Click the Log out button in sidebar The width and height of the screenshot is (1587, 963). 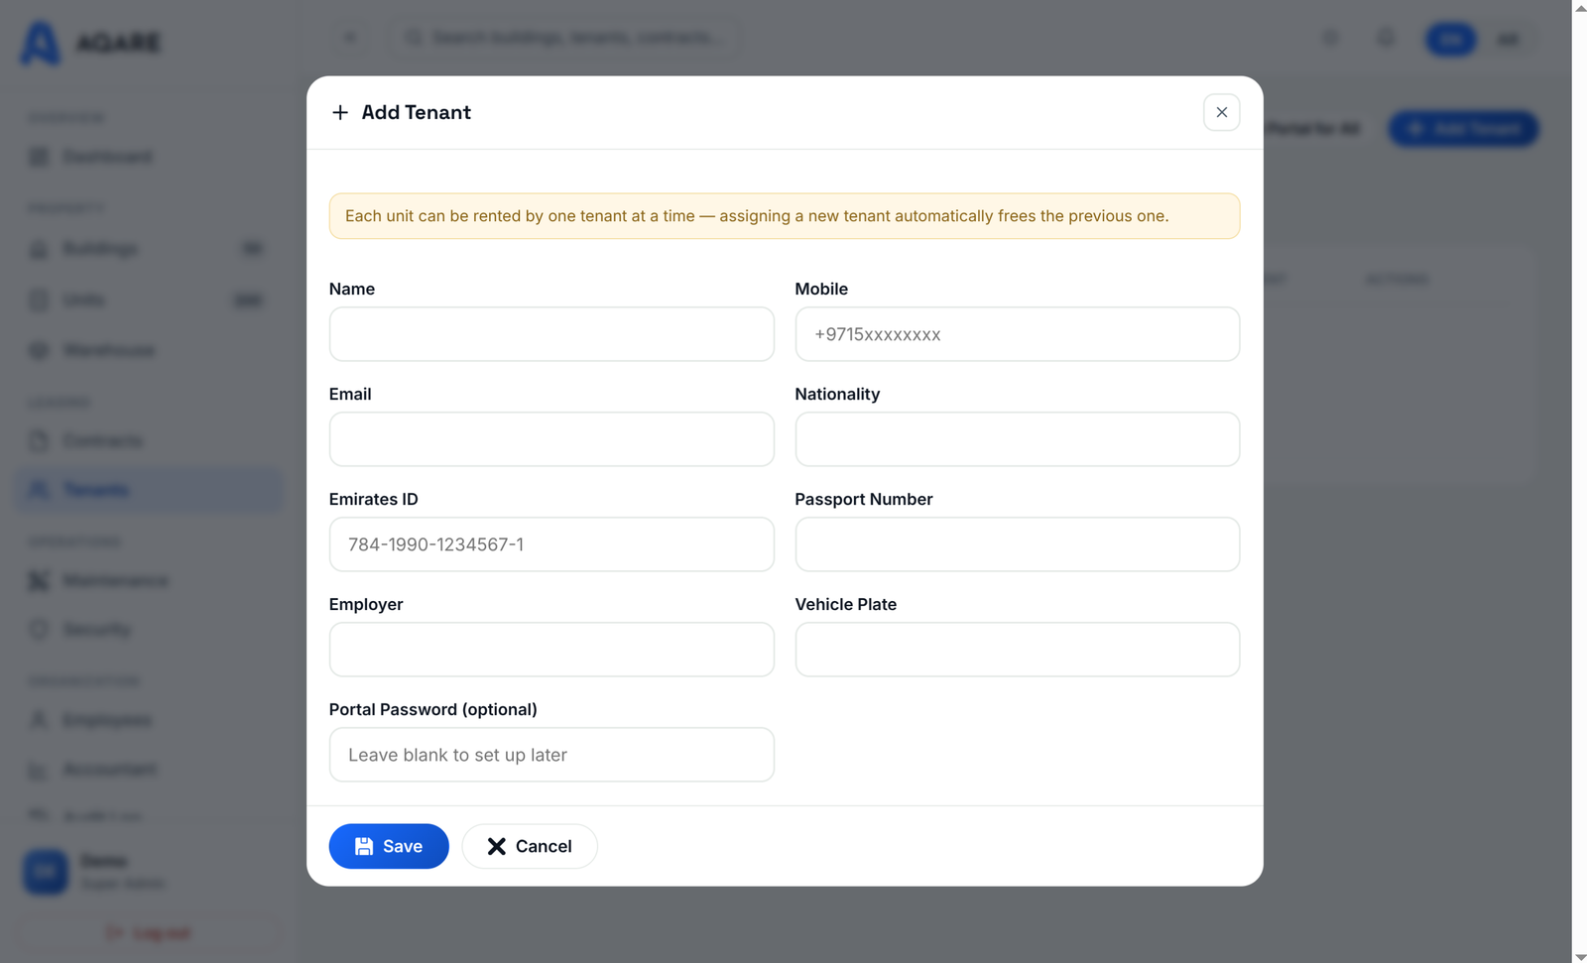tap(149, 933)
